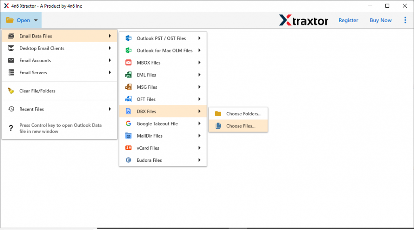Select OFT Files menu entry

pyautogui.click(x=163, y=99)
